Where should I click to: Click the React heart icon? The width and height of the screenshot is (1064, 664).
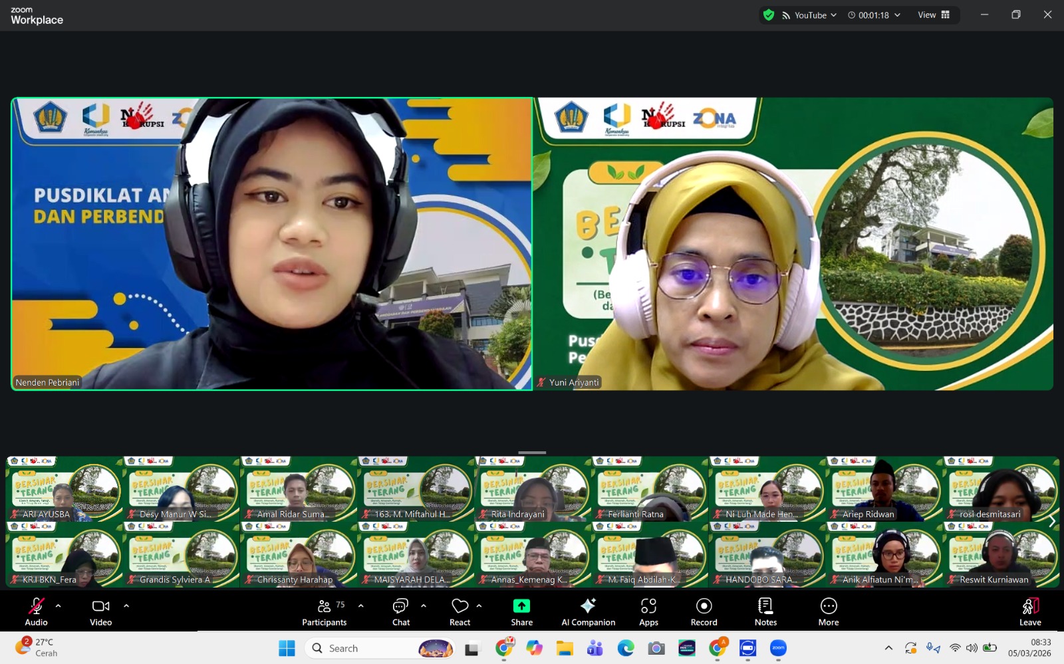pyautogui.click(x=460, y=611)
